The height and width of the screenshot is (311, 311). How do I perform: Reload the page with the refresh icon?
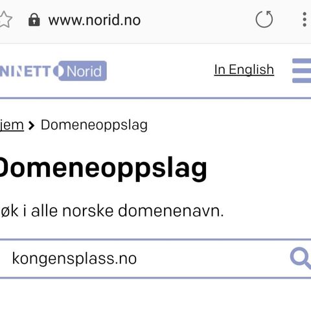(x=264, y=19)
